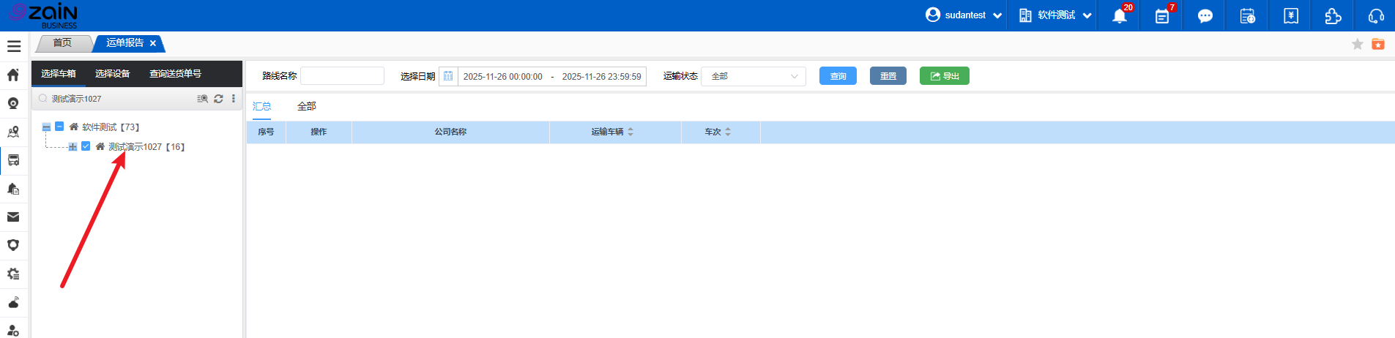Click the chat message bubble icon
The width and height of the screenshot is (1395, 338).
(1205, 16)
